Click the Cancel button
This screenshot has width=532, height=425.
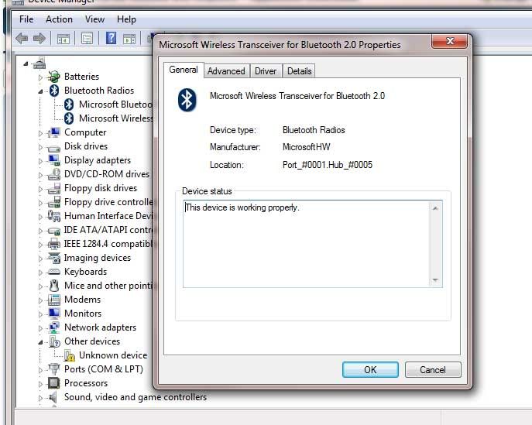pyautogui.click(x=433, y=369)
